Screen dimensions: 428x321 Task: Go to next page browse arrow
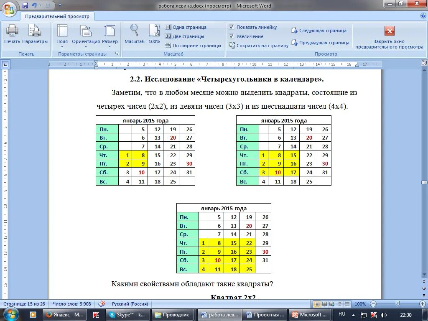click(424, 295)
